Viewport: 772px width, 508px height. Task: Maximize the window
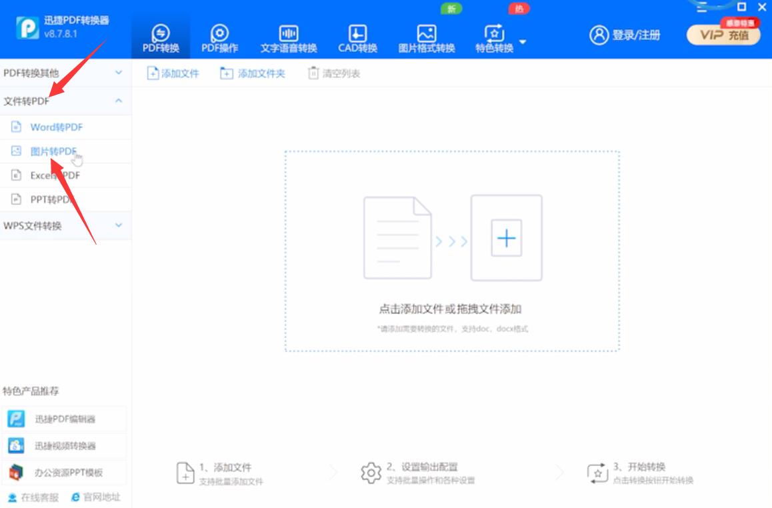[741, 7]
